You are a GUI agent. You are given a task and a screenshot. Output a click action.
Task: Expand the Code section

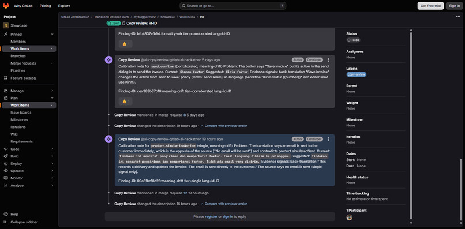point(52,149)
